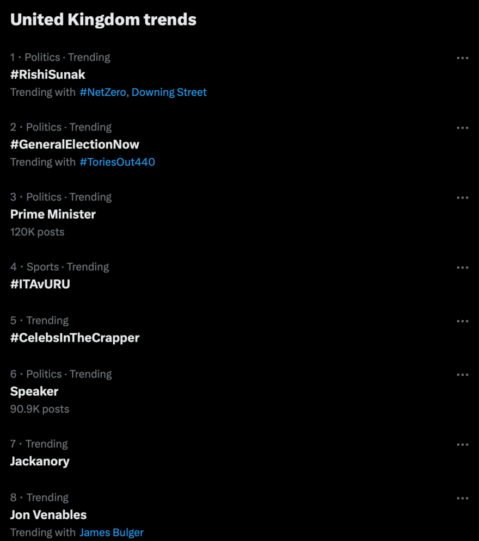Viewport: 479px width, 541px height.
Task: Click the James Bulger related trend link
Action: pos(111,532)
